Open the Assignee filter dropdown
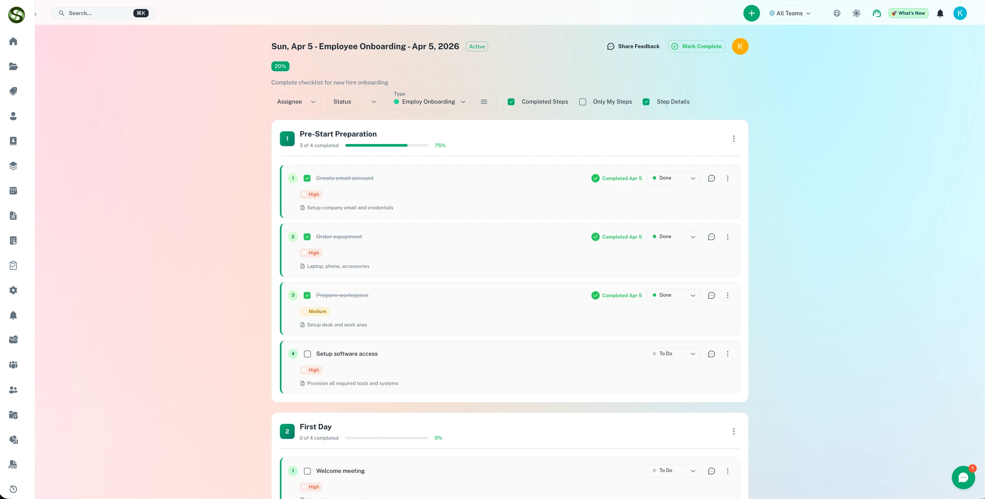 click(296, 102)
